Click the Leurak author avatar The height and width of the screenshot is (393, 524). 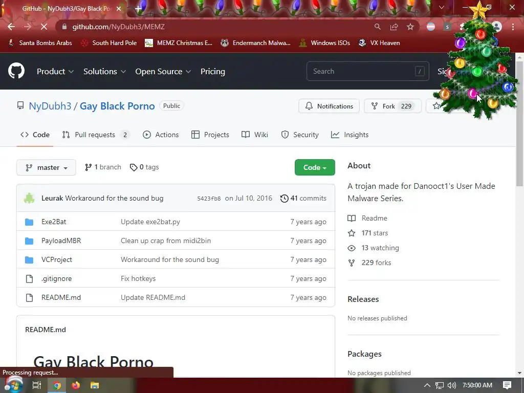[29, 198]
